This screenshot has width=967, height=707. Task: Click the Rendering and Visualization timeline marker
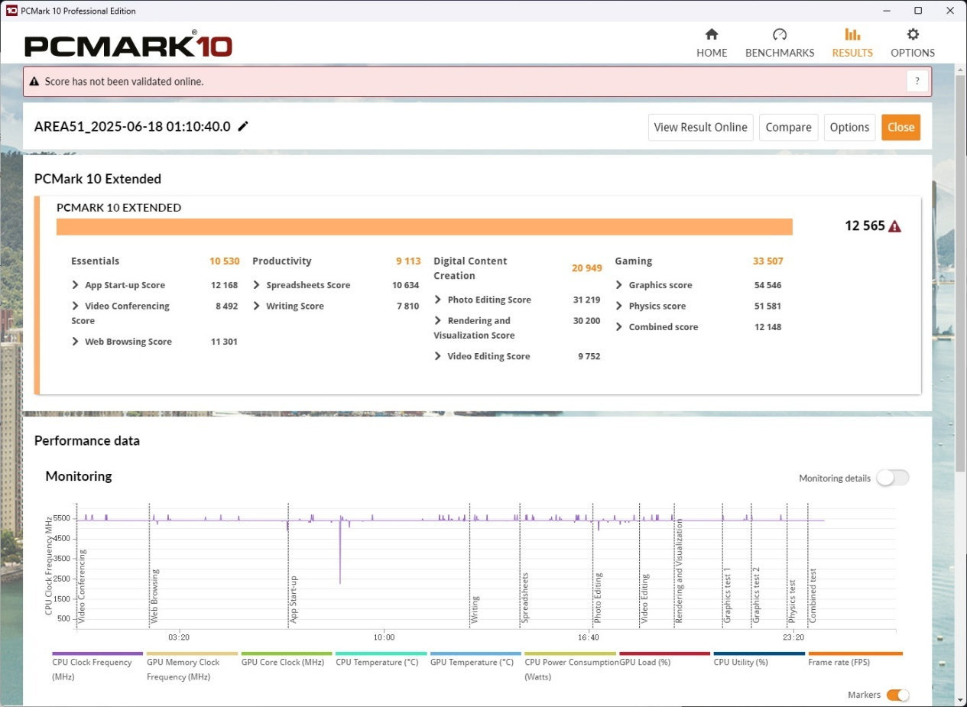point(680,572)
